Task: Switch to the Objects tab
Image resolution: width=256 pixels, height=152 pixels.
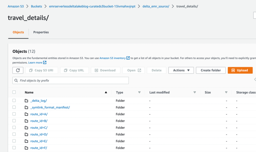Action: 18,32
